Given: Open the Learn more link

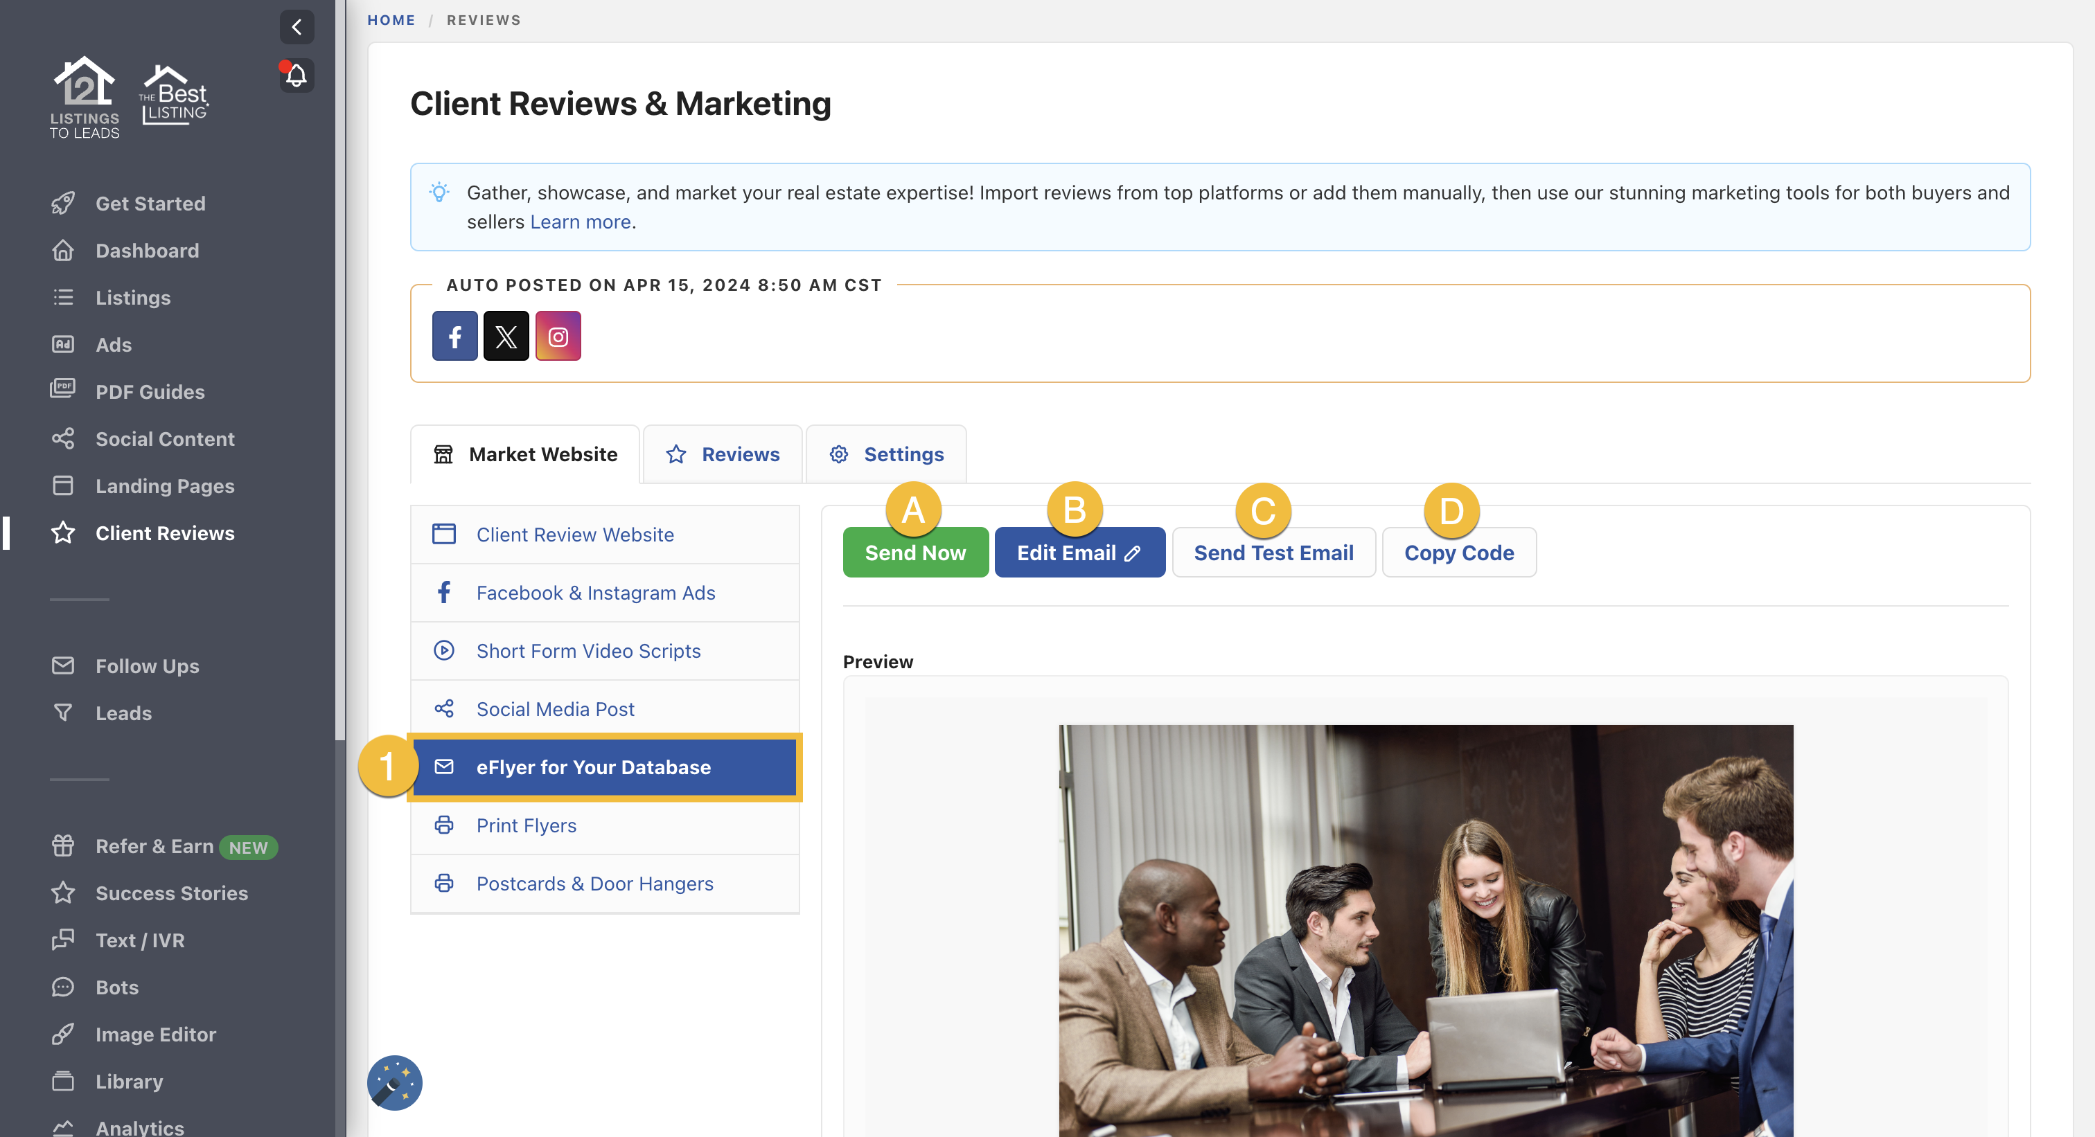Looking at the screenshot, I should tap(580, 221).
